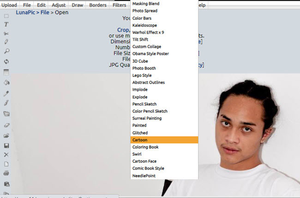Image resolution: width=300 pixels, height=198 pixels.
Task: Select the eraser tool
Action: [6, 125]
